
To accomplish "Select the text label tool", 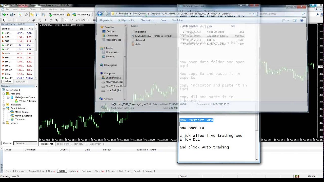I will 51,20.
